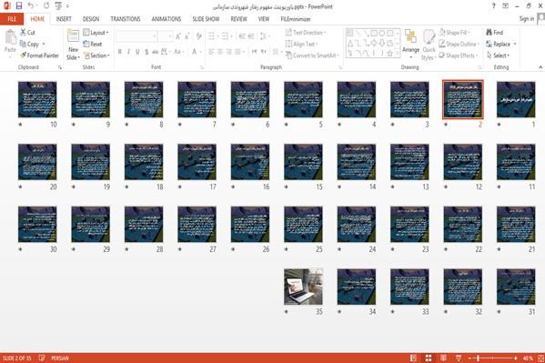The image size is (545, 363).
Task: Switch to Reading View icon
Action: (x=443, y=358)
